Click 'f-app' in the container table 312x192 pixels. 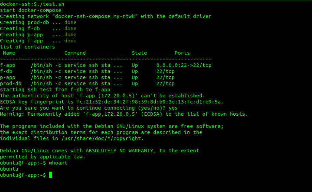pyautogui.click(x=7, y=65)
